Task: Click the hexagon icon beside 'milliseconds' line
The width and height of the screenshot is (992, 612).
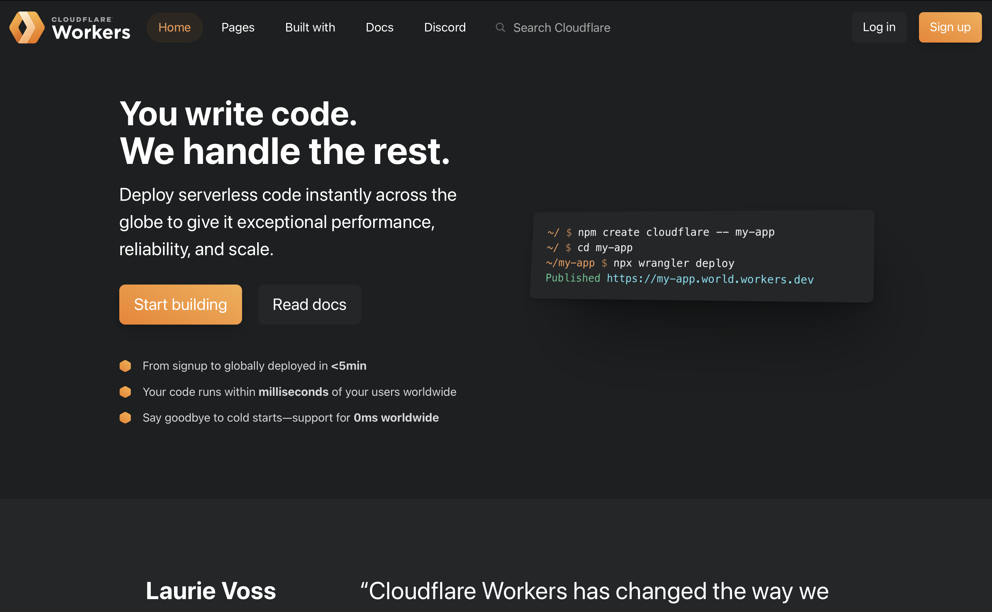Action: tap(125, 392)
